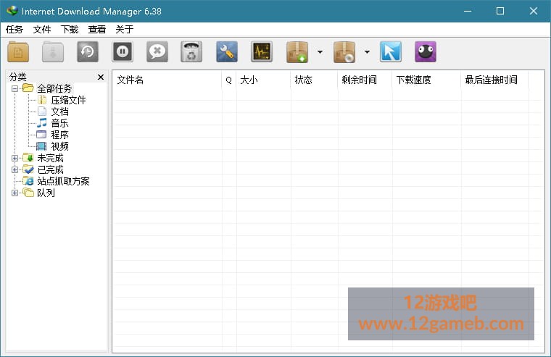This screenshot has width=551, height=357.
Task: Open the 关于 menu
Action: coord(125,30)
